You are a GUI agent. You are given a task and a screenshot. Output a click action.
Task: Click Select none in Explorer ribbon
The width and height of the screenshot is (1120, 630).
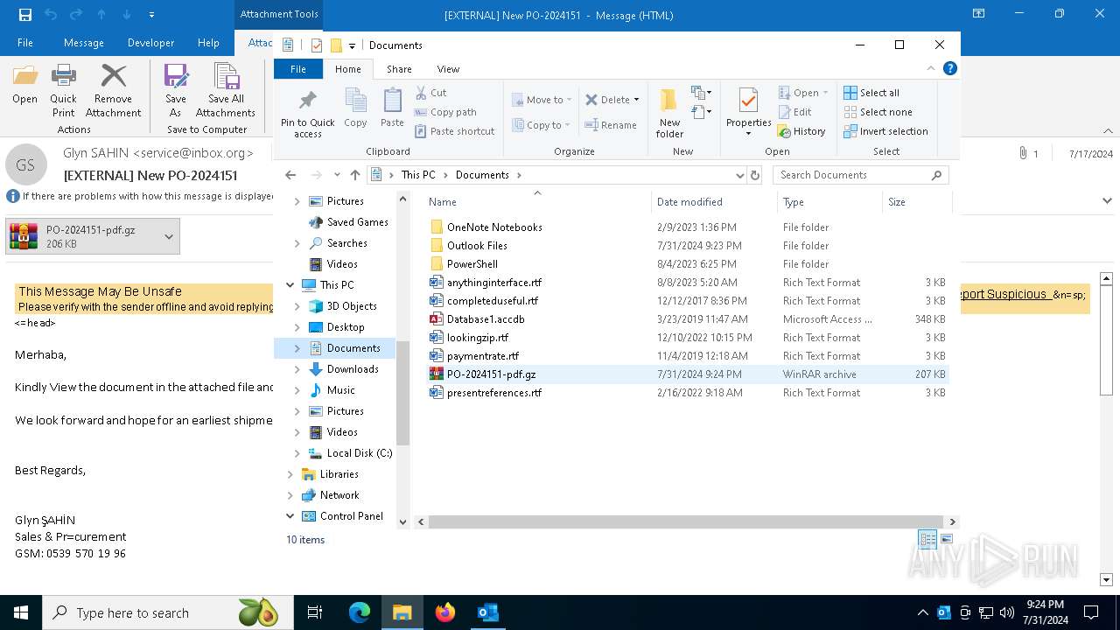click(878, 112)
